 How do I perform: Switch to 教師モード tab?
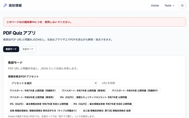pyautogui.click(x=11, y=49)
